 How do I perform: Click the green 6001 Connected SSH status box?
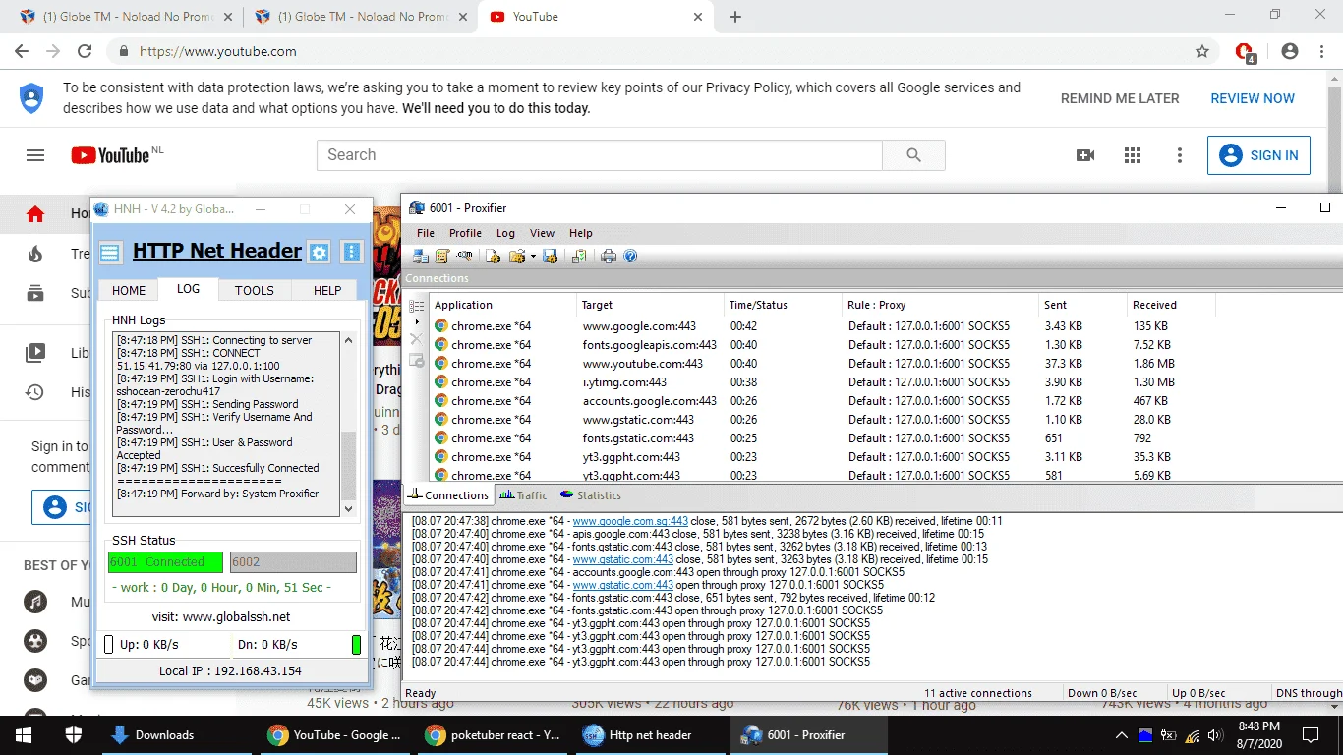165,562
